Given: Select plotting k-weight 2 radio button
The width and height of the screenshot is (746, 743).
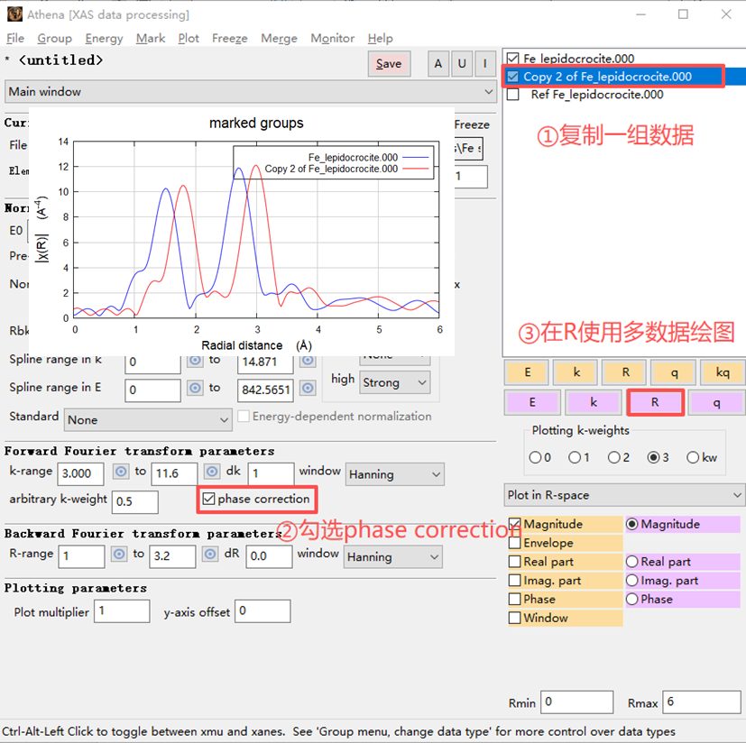Looking at the screenshot, I should (614, 457).
